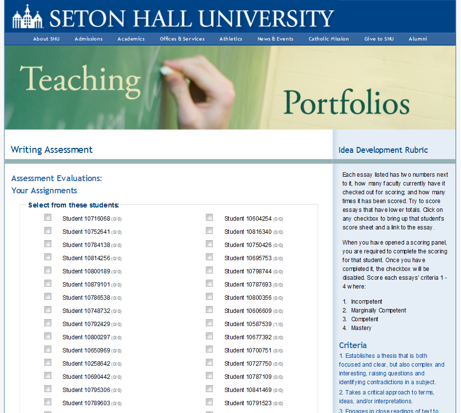Check the box for Student 10752641
Viewport: 461px width, 413px height.
[x=48, y=230]
